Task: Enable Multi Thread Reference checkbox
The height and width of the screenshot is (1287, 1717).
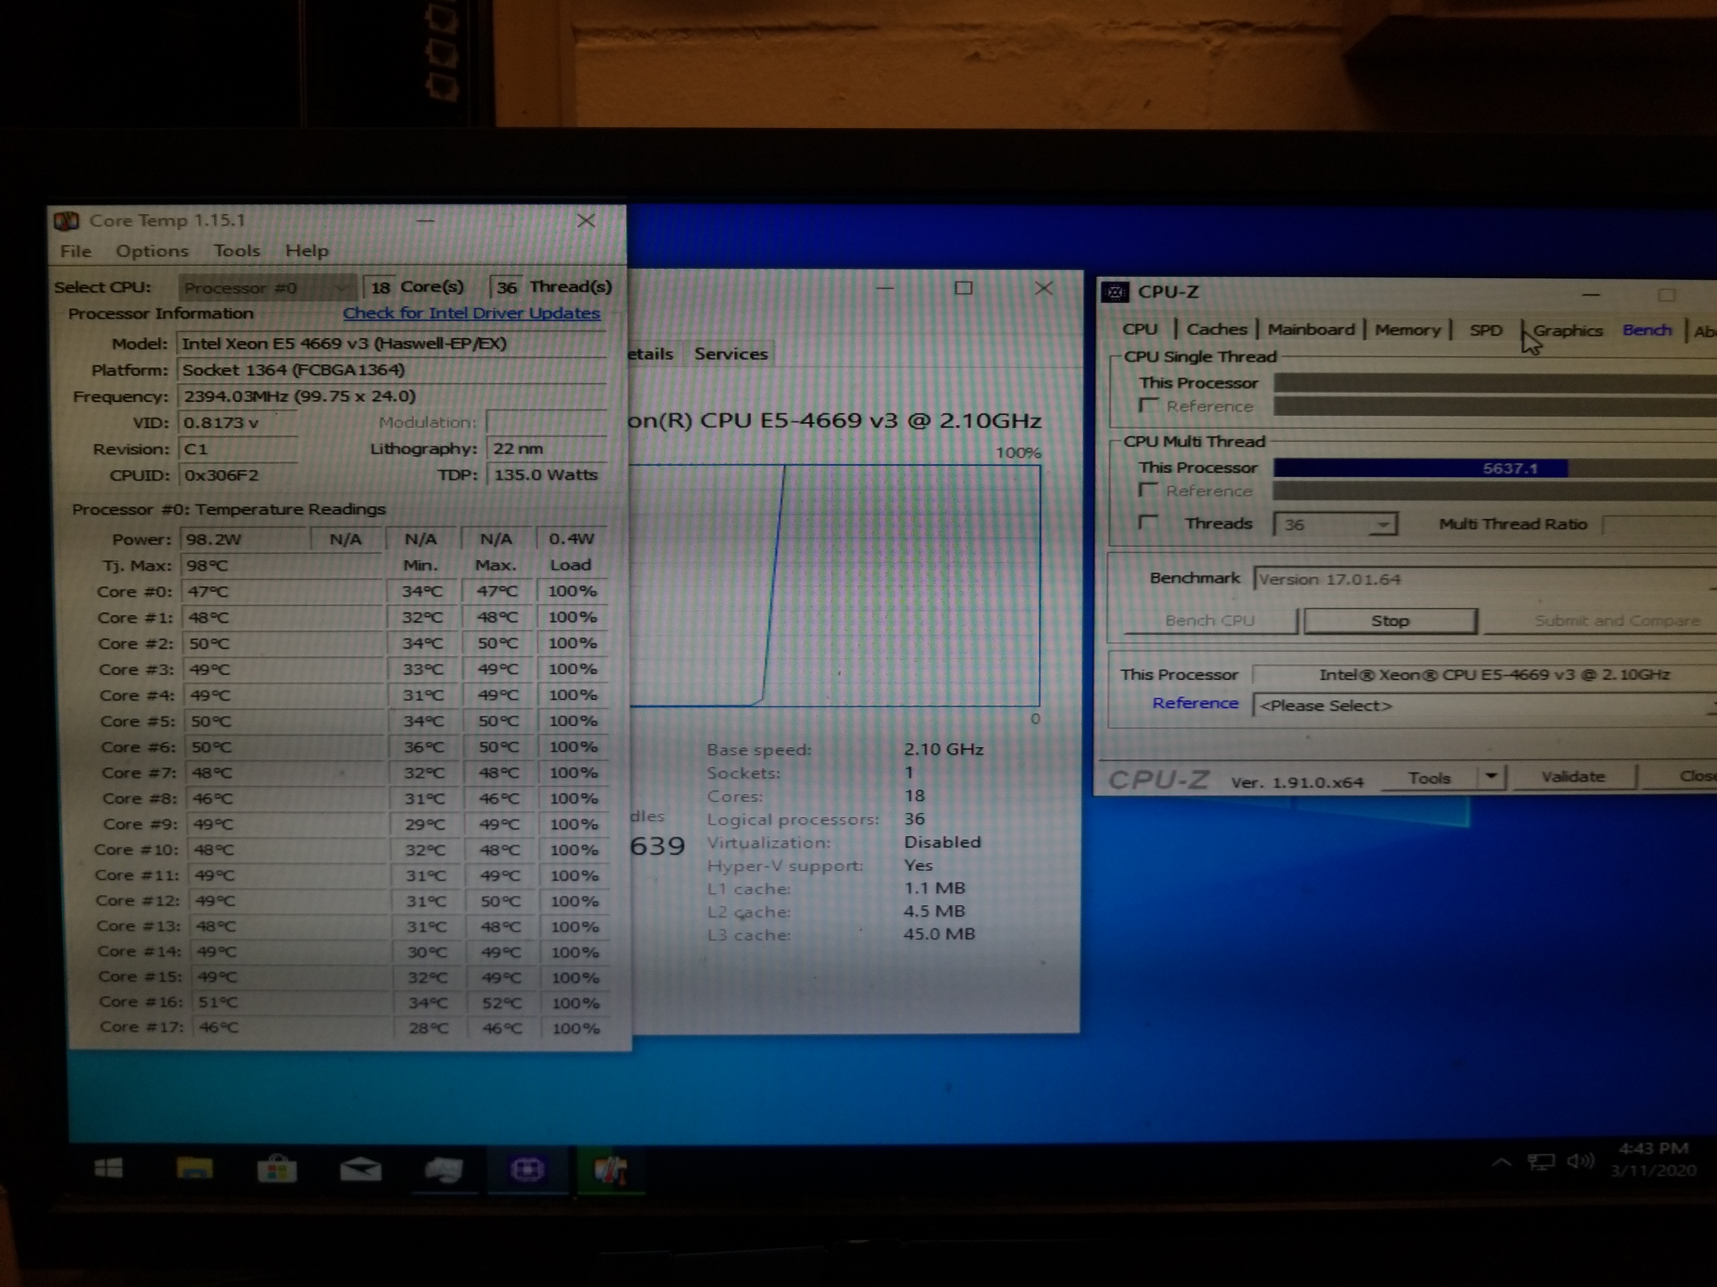Action: pos(1148,490)
